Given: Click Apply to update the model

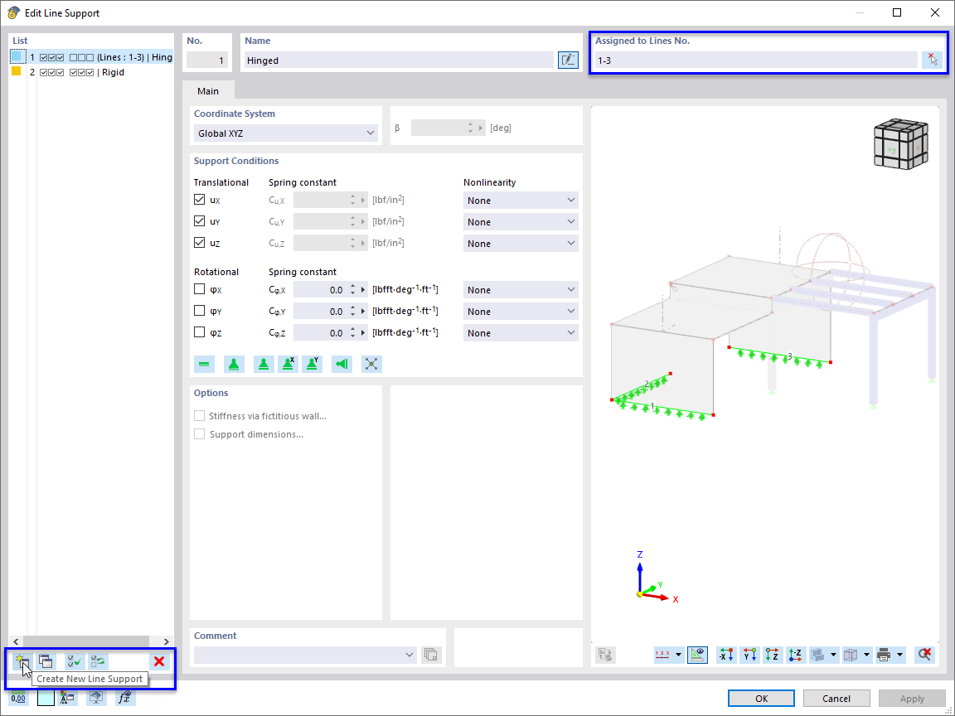Looking at the screenshot, I should point(912,698).
